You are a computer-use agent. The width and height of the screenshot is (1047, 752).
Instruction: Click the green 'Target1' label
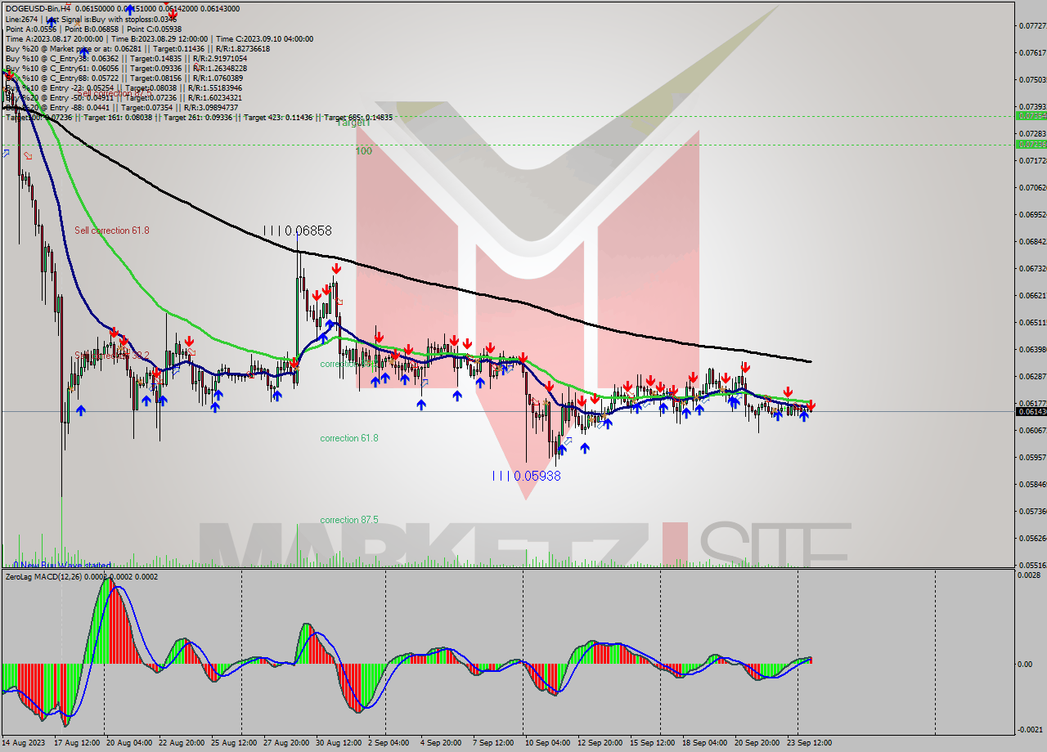pos(353,122)
